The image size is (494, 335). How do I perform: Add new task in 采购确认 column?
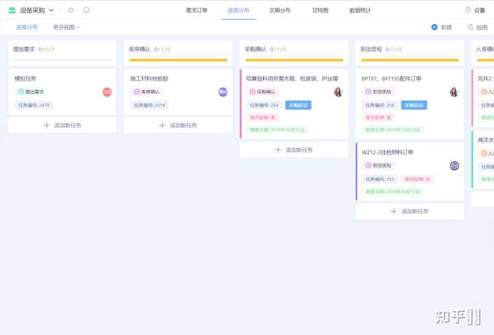pos(294,150)
